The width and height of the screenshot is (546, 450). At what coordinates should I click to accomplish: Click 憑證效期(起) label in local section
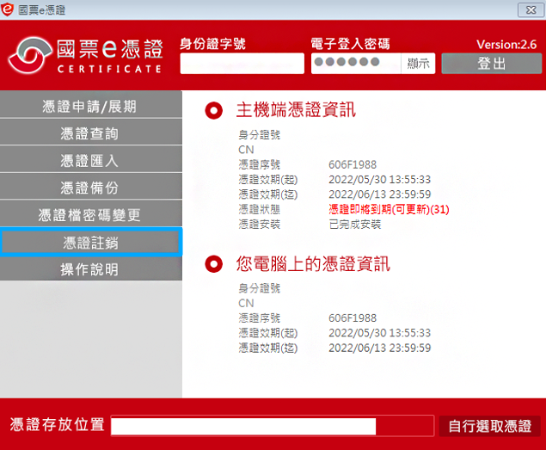pyautogui.click(x=267, y=333)
